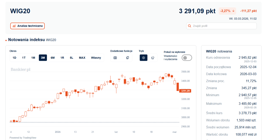The image size is (265, 140).
Task: Click the Maksimum value 3 485,60 pkt
Action: coord(247,104)
